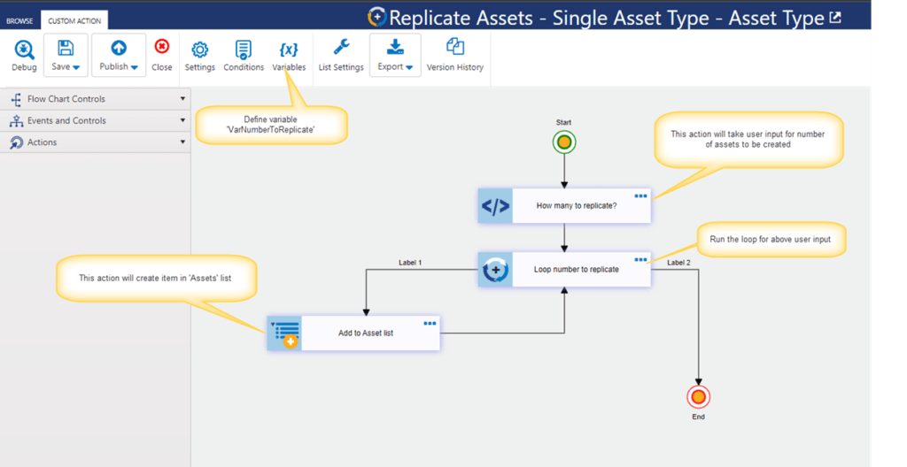Select the Start node circle
Screen dimensions: 907x467
[x=564, y=142]
